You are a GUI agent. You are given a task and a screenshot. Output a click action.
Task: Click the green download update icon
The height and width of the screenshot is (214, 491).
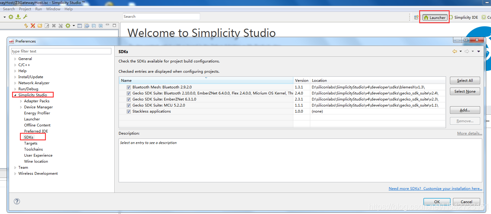click(18, 17)
